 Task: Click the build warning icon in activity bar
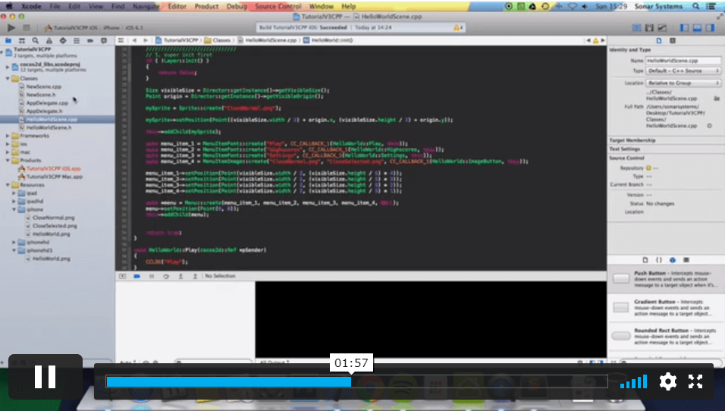pos(457,28)
